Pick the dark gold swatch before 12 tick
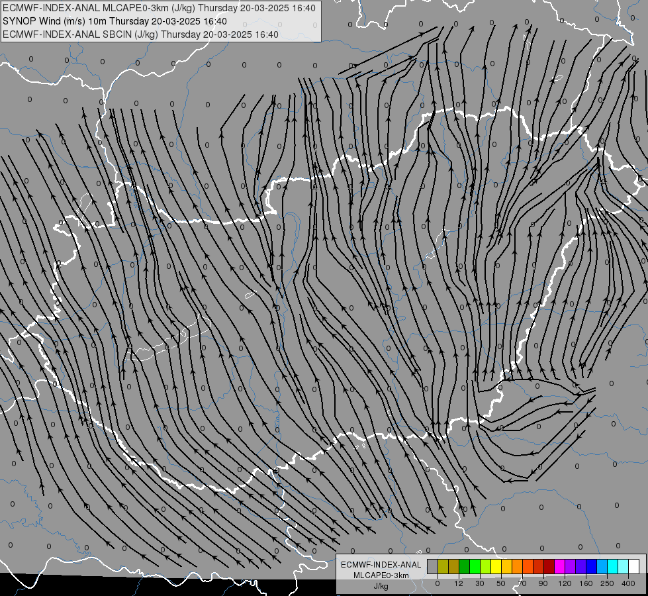 click(x=454, y=566)
